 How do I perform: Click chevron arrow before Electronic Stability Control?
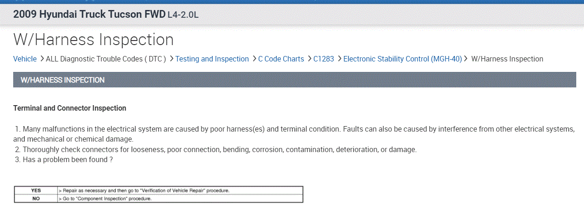(x=339, y=59)
